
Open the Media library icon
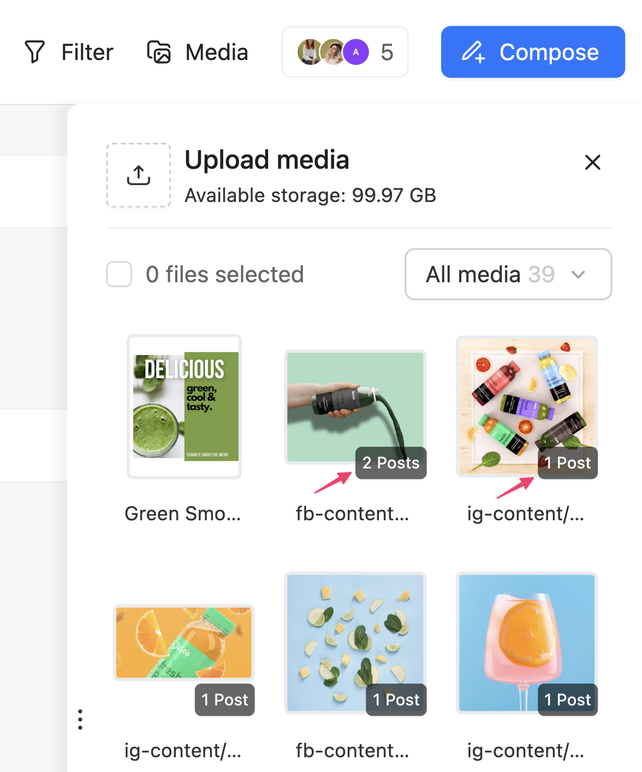[159, 52]
